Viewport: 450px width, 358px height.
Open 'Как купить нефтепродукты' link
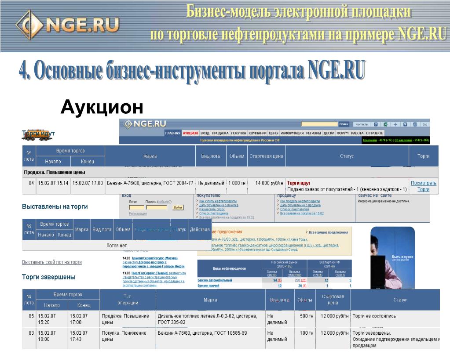click(218, 201)
